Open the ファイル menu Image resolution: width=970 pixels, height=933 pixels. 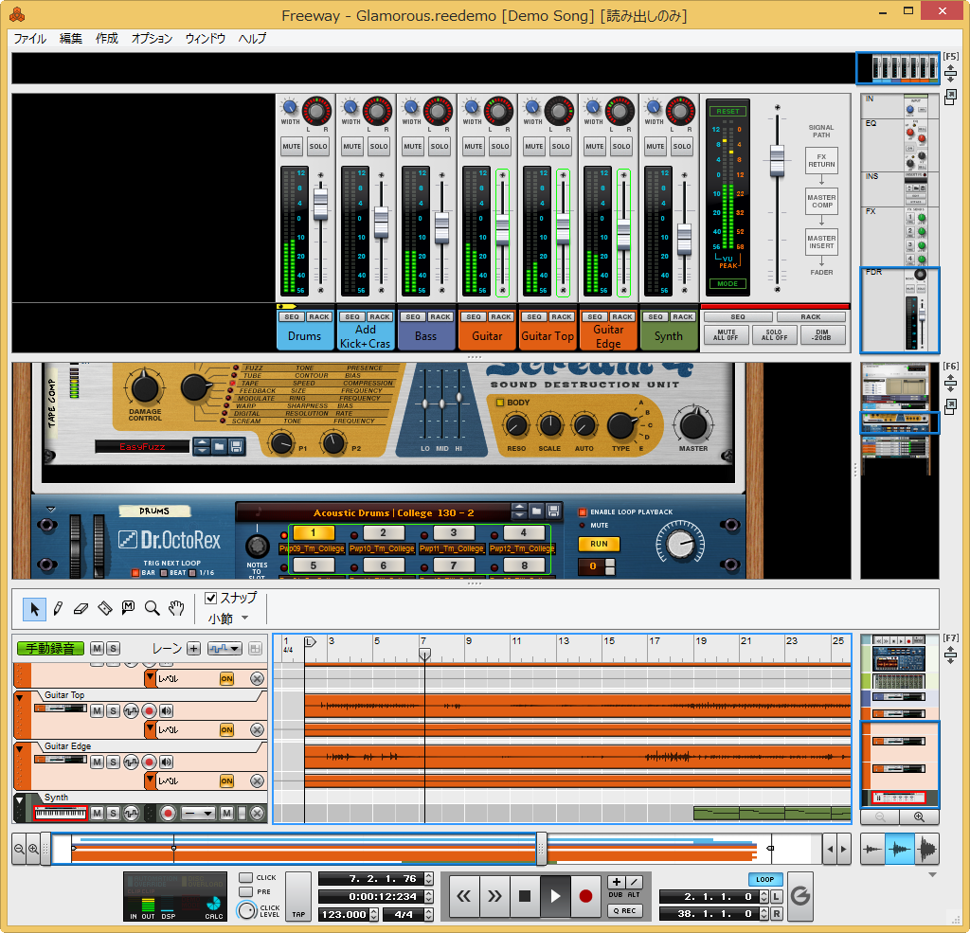[x=29, y=38]
